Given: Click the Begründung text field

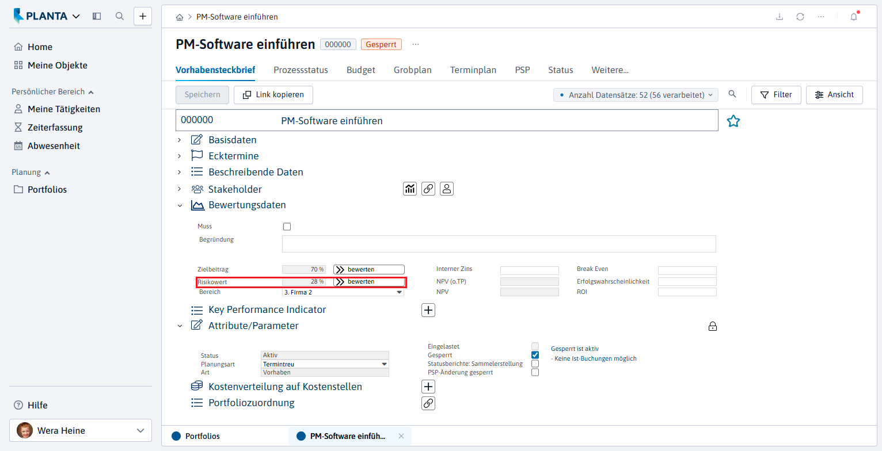Looking at the screenshot, I should pos(499,244).
